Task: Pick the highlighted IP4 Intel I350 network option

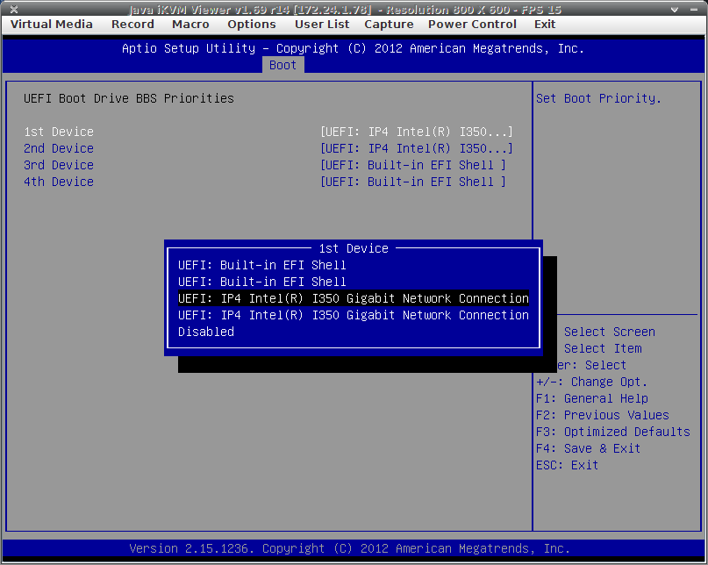Action: pos(353,298)
